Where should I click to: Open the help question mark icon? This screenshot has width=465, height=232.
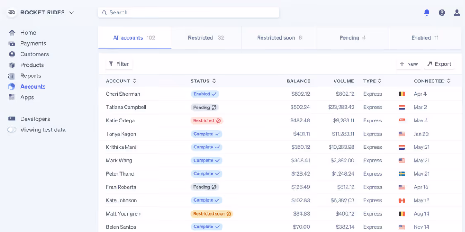coord(442,13)
